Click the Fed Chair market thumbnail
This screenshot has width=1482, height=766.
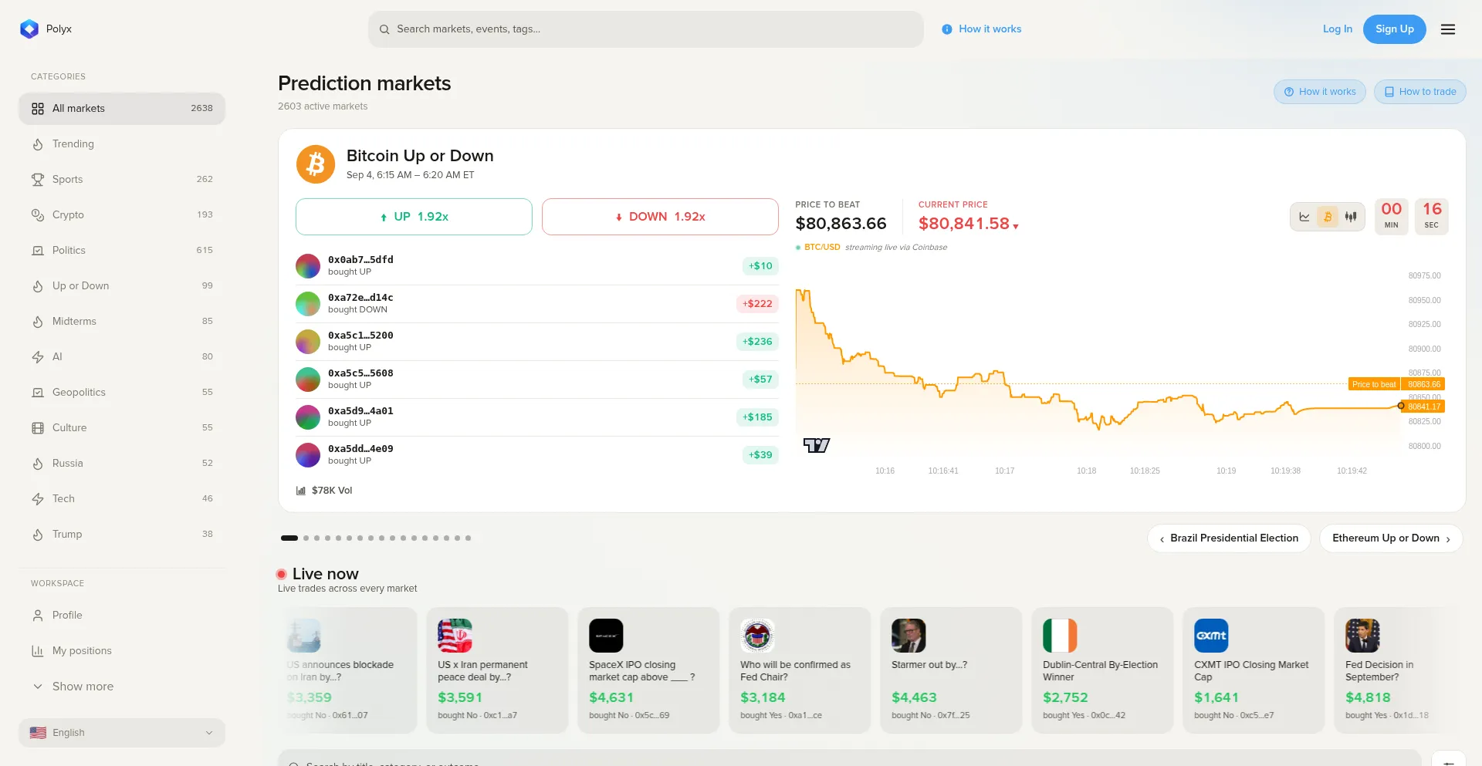tap(757, 636)
